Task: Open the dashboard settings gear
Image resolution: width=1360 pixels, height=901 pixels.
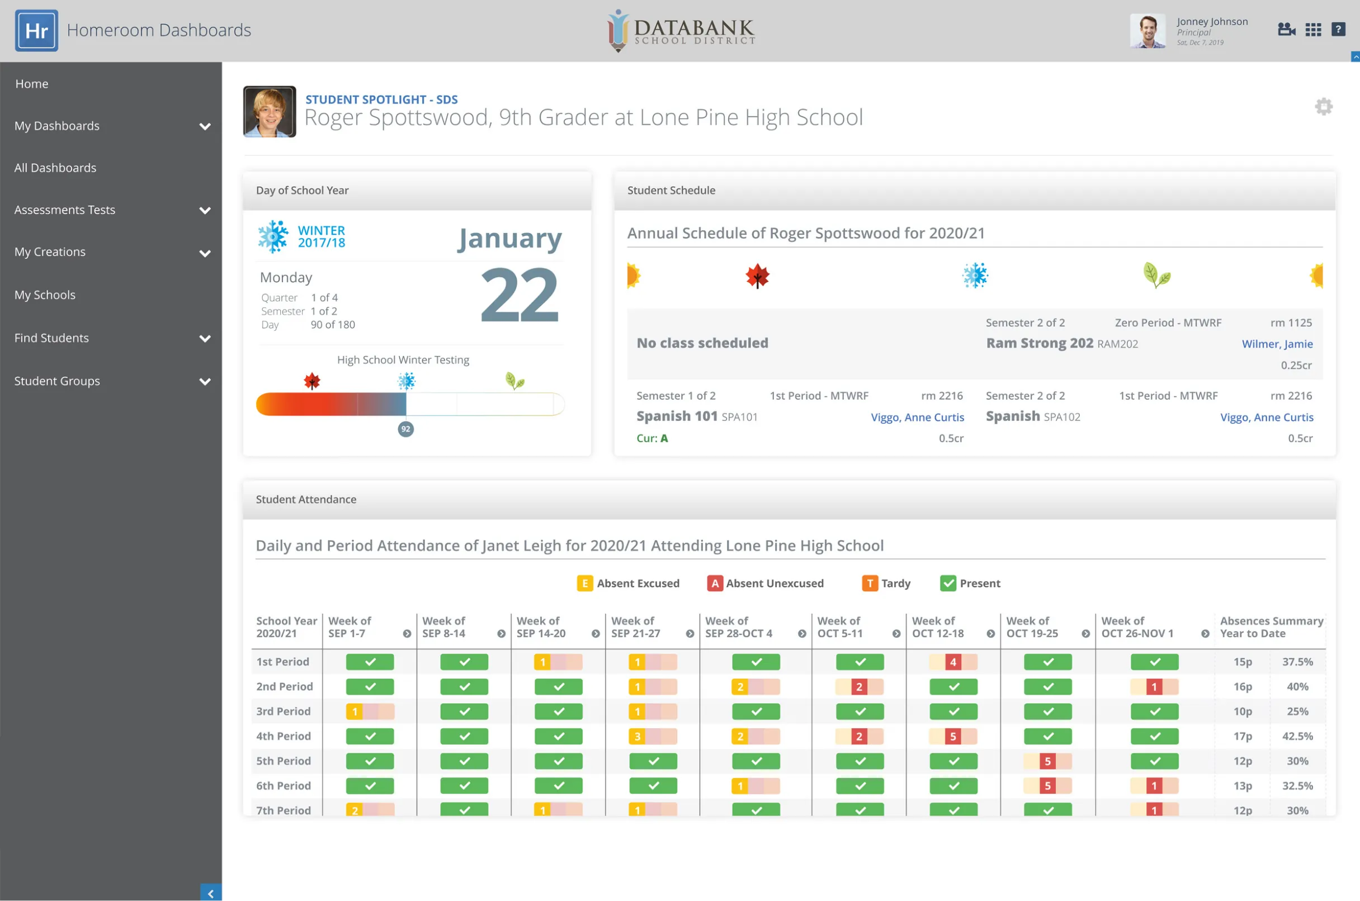Action: 1323,107
